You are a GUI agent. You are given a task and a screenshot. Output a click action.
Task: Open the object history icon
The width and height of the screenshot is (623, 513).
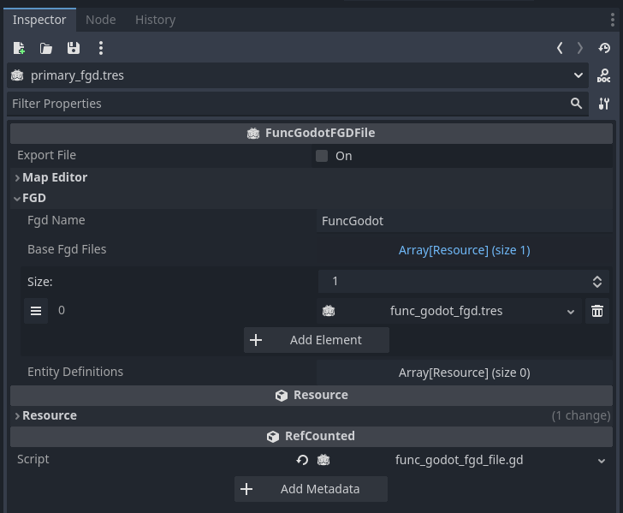click(604, 49)
